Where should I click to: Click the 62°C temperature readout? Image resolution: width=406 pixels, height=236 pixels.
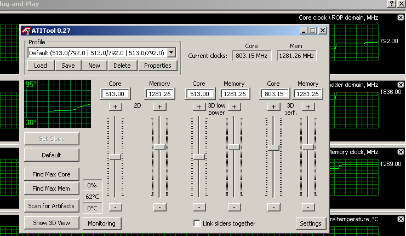[93, 197]
